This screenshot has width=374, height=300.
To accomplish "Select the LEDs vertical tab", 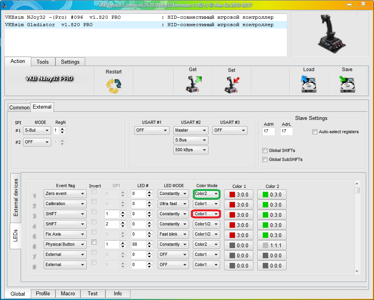I will click(16, 236).
